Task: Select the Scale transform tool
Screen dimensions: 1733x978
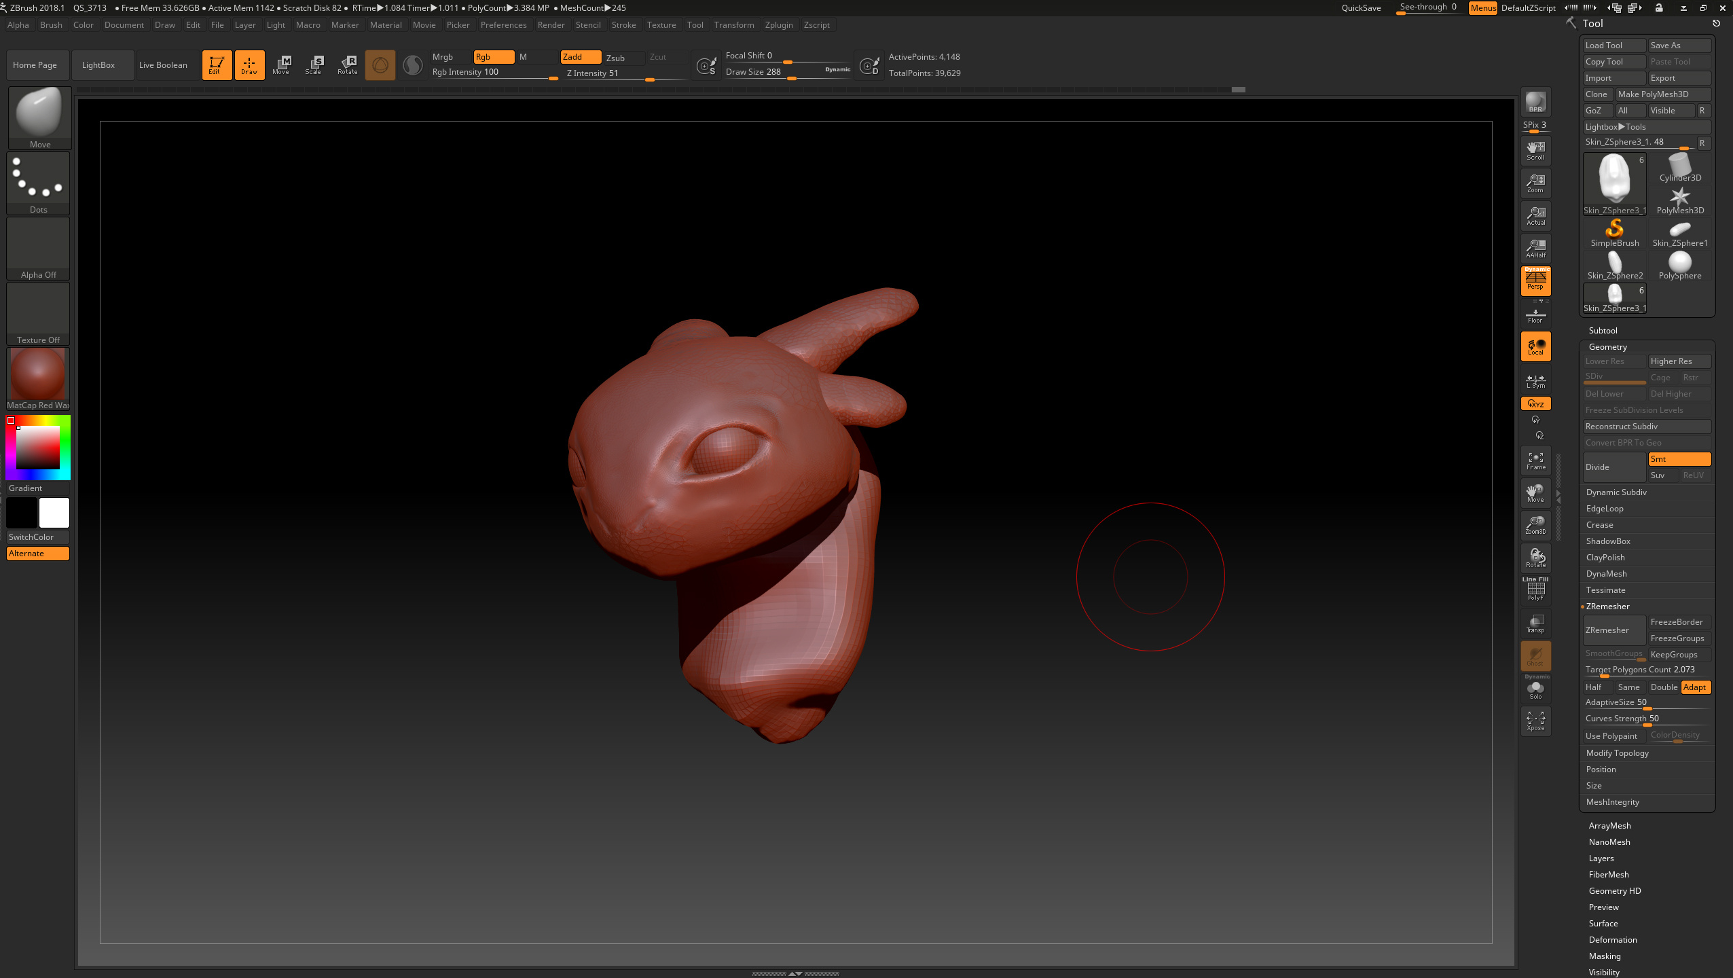Action: click(x=313, y=65)
